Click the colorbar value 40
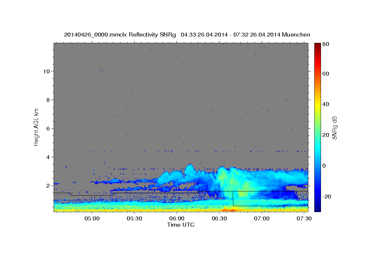Viewport: 381px width, 254px height. tap(325, 104)
